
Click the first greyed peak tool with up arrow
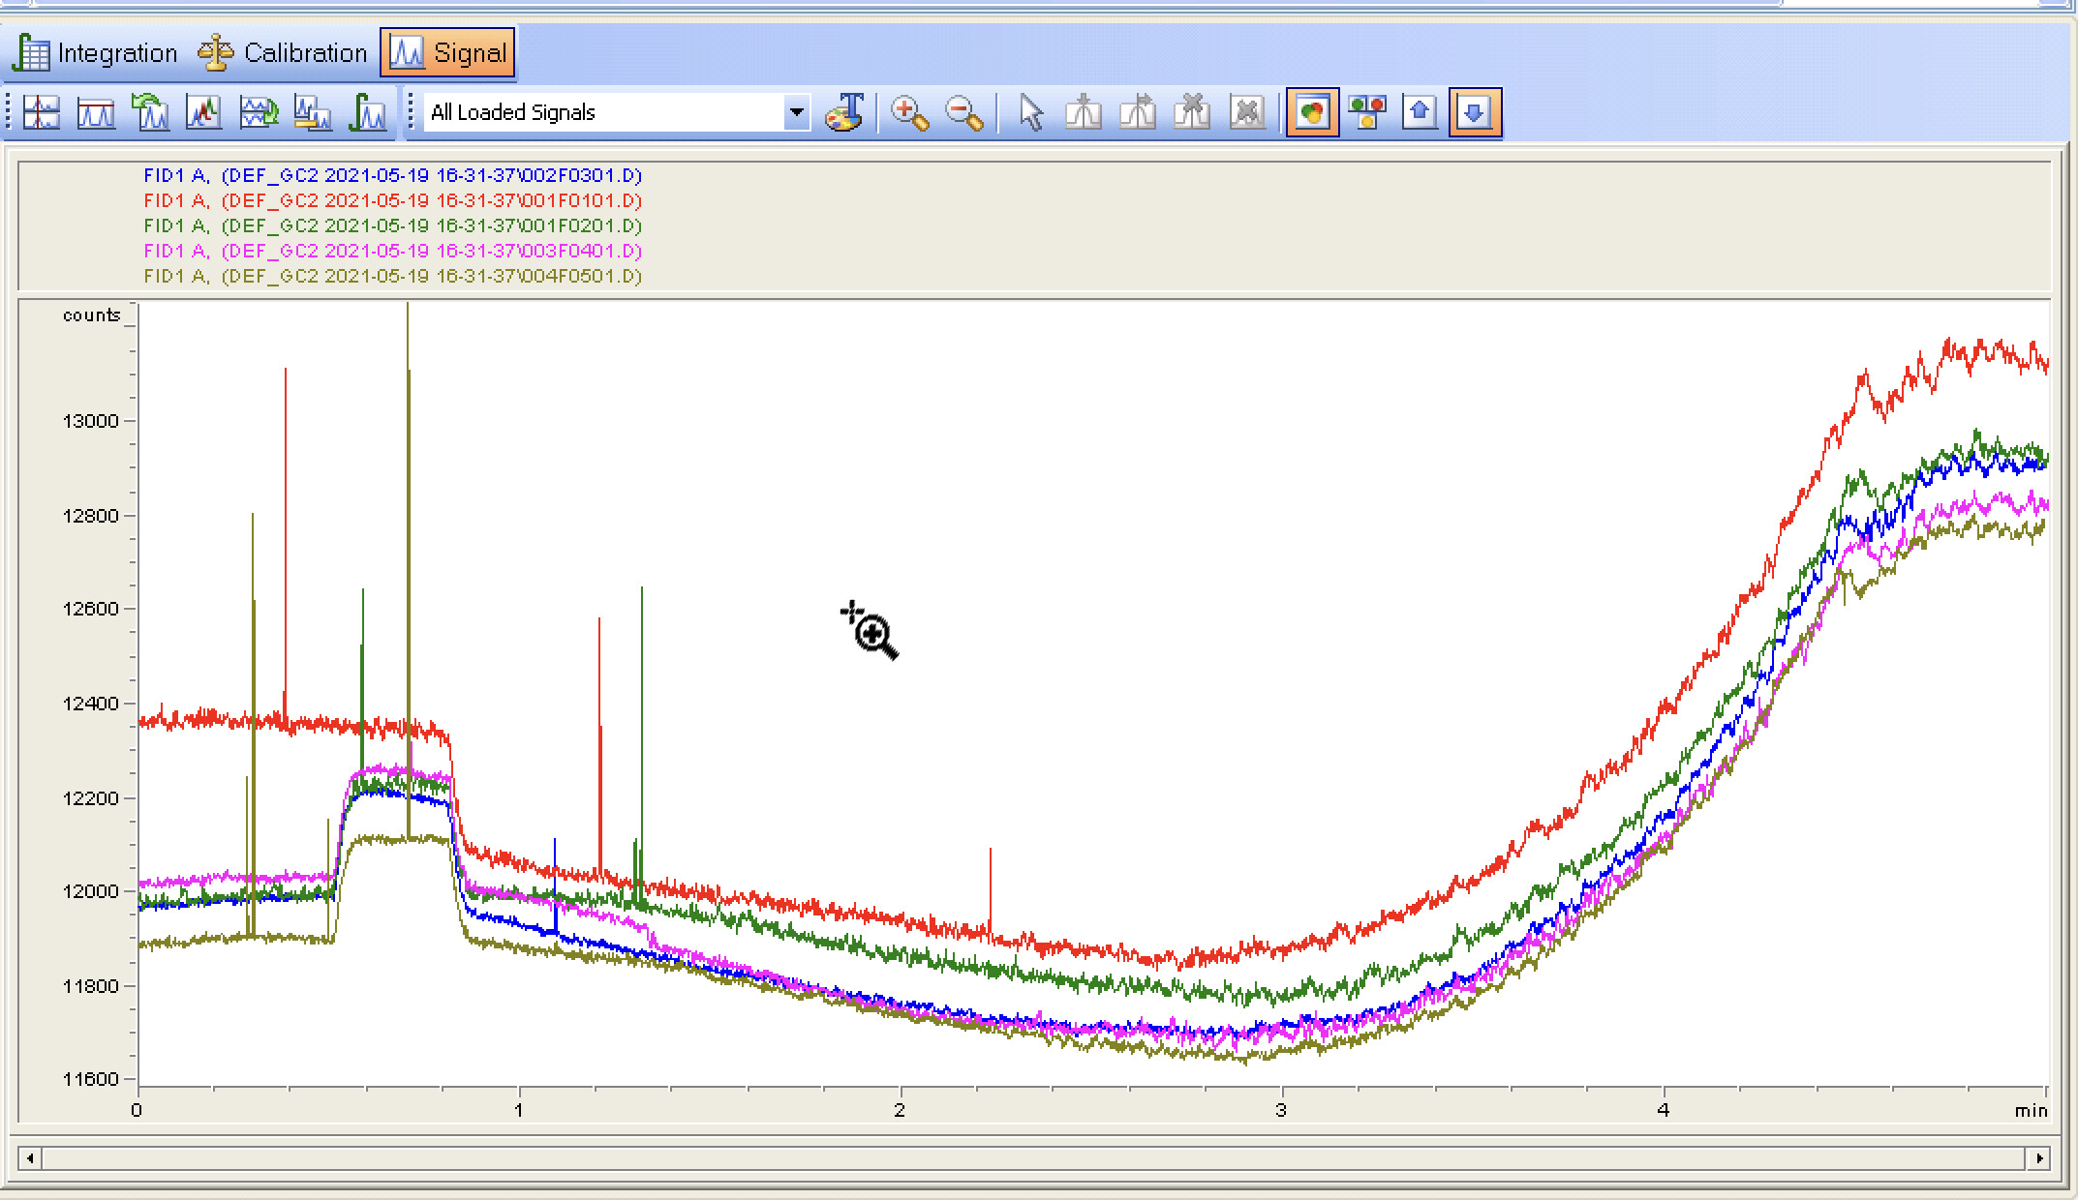pos(1084,112)
